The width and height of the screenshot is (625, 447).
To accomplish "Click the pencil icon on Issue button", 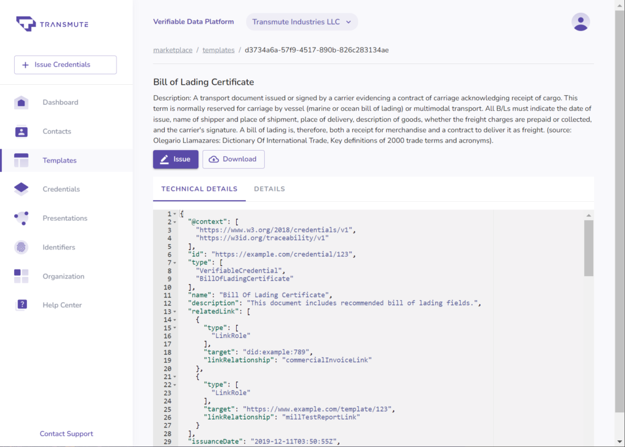I will [x=164, y=159].
